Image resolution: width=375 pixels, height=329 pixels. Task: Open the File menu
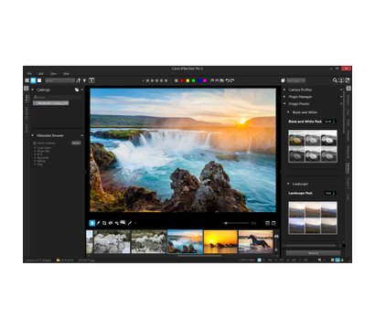pos(29,74)
